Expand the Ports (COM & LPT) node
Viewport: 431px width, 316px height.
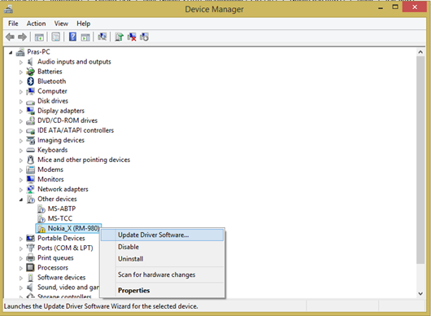pyautogui.click(x=21, y=248)
